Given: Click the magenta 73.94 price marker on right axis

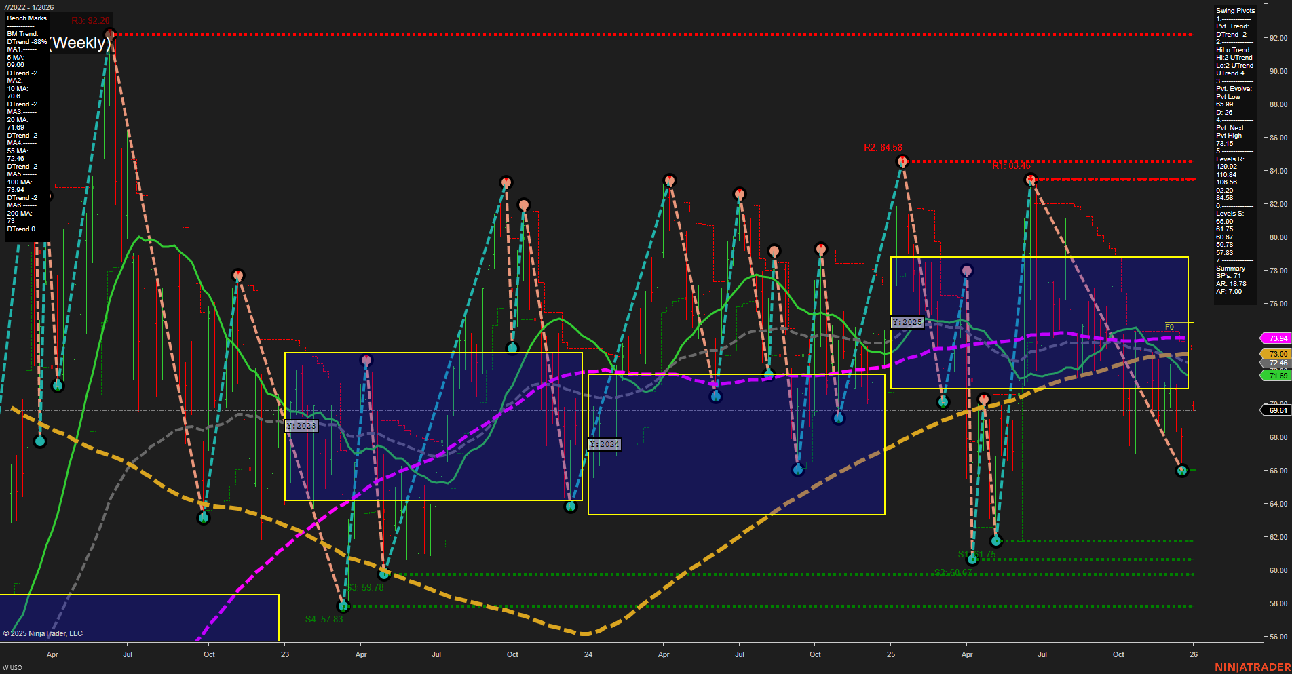Looking at the screenshot, I should tap(1276, 338).
